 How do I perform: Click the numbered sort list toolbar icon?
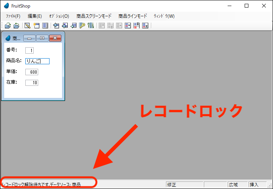[91, 26]
